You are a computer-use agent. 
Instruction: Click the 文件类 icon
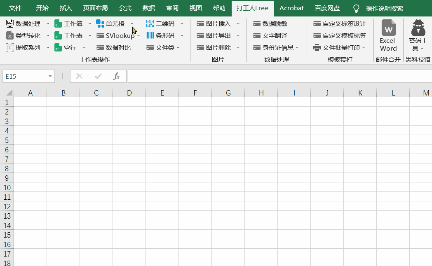point(150,48)
